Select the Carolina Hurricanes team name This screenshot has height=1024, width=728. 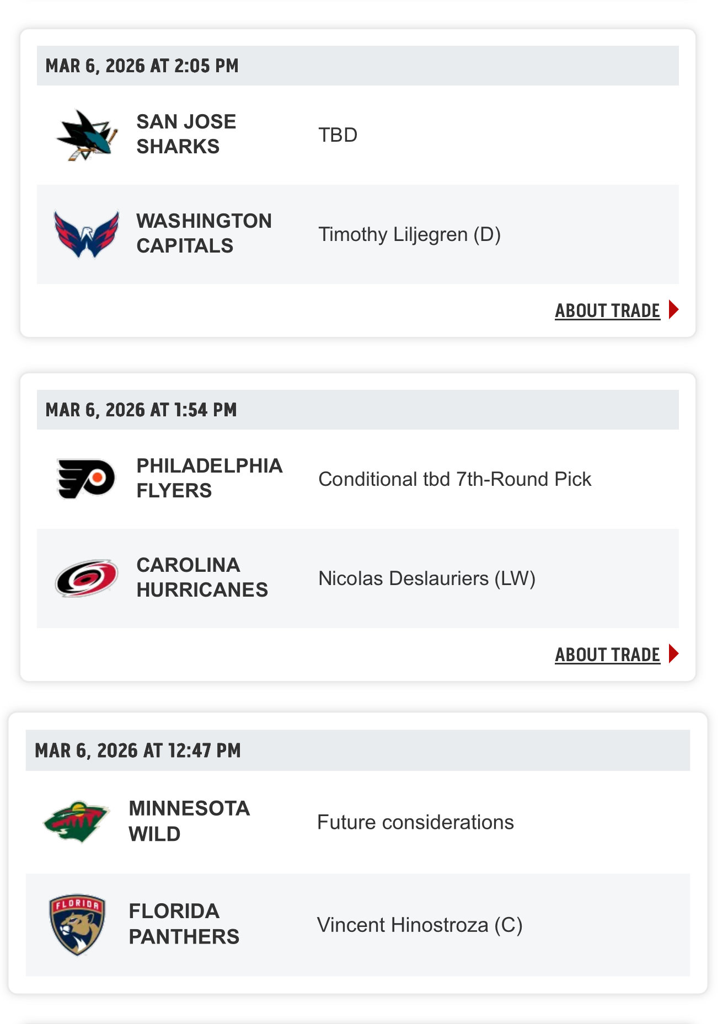coord(202,577)
